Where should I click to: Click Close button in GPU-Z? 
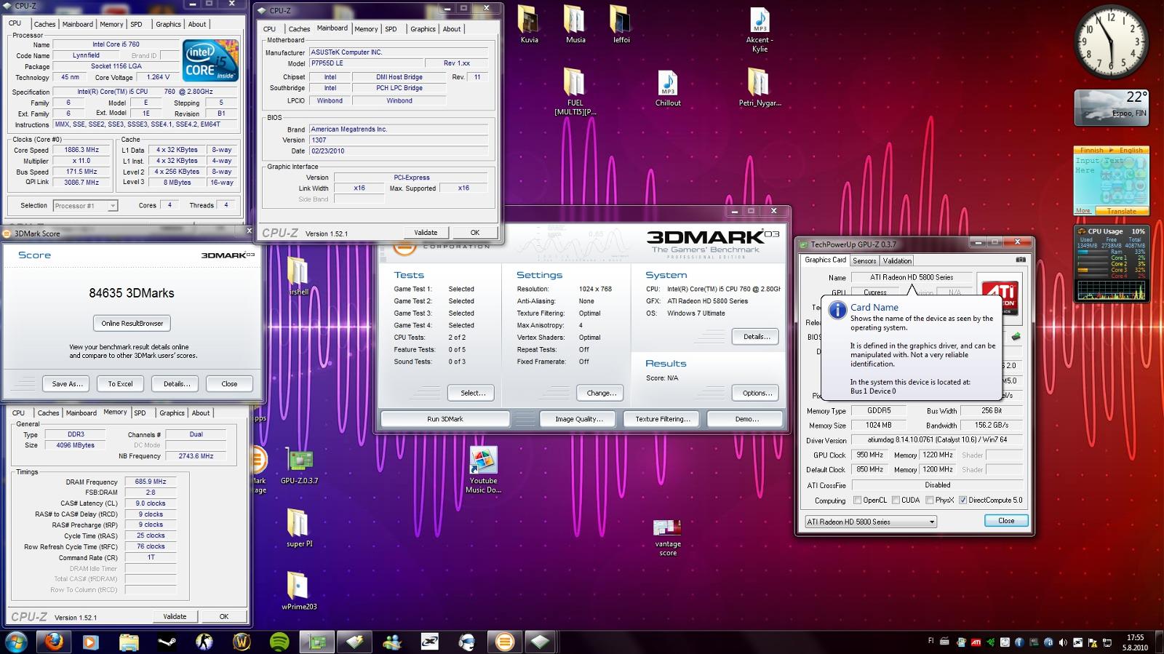[x=1006, y=521]
